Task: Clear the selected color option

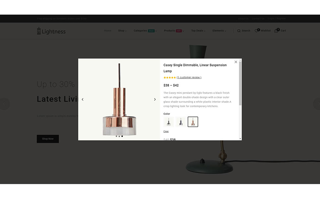Action: point(166,132)
